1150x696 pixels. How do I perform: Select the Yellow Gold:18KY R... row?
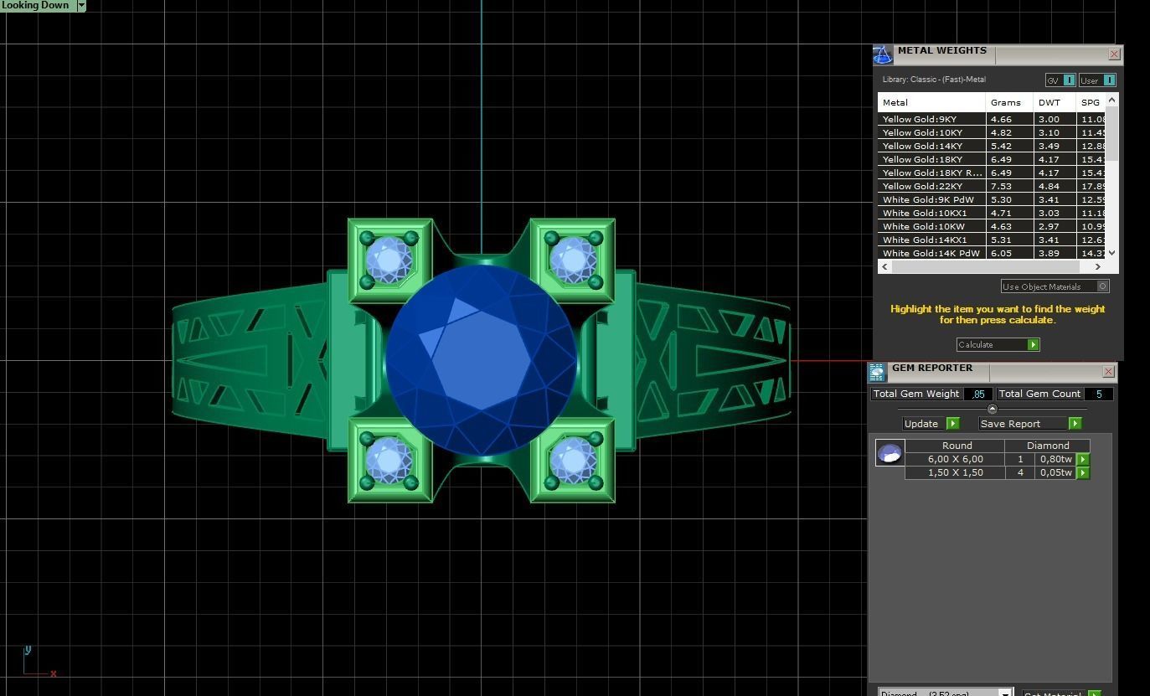pos(992,173)
